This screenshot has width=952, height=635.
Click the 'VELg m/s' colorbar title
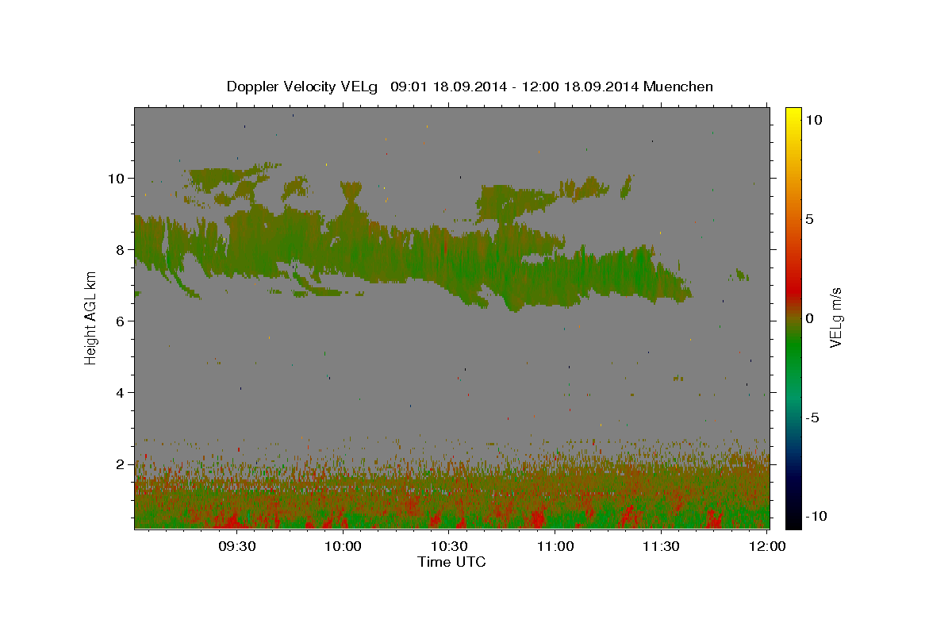click(835, 318)
